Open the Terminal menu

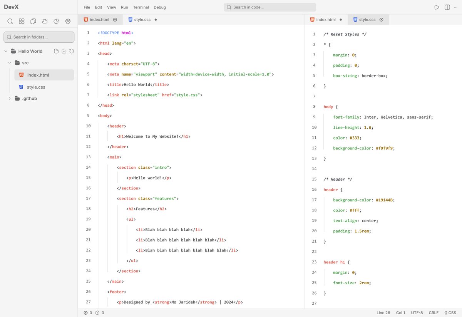click(141, 7)
